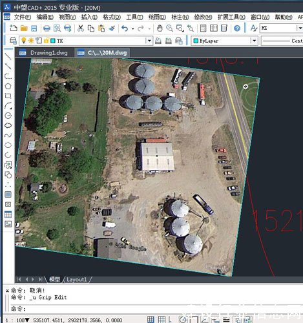The width and height of the screenshot is (303, 323).
Task: Select the Revision Cloud tool
Action: click(8, 125)
